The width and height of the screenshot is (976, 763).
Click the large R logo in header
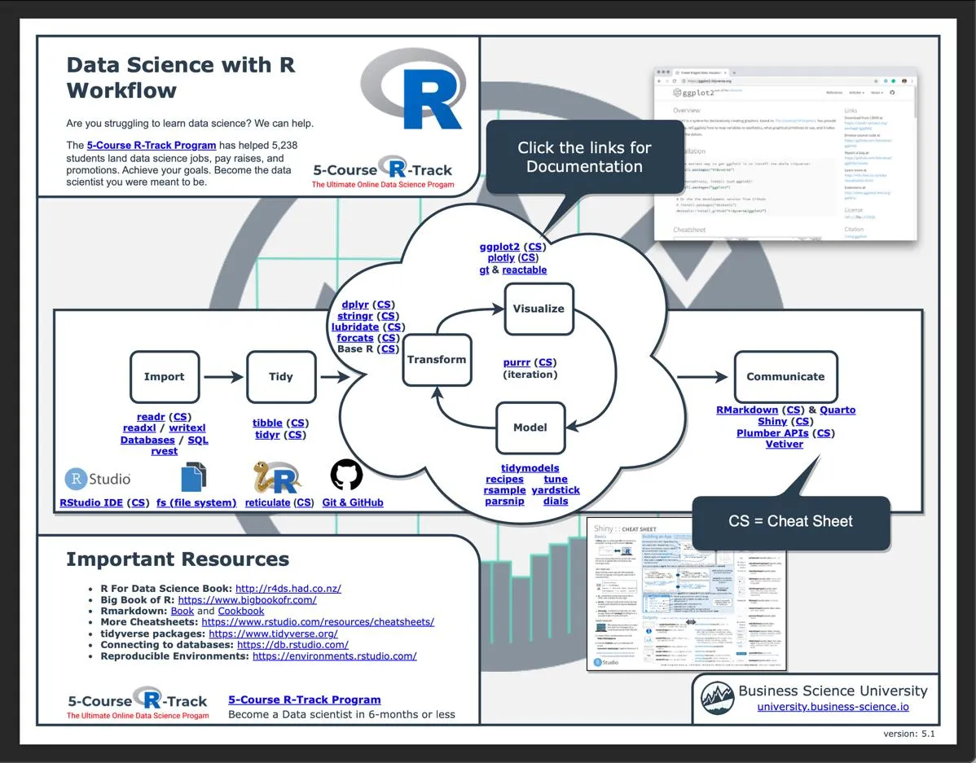[413, 89]
